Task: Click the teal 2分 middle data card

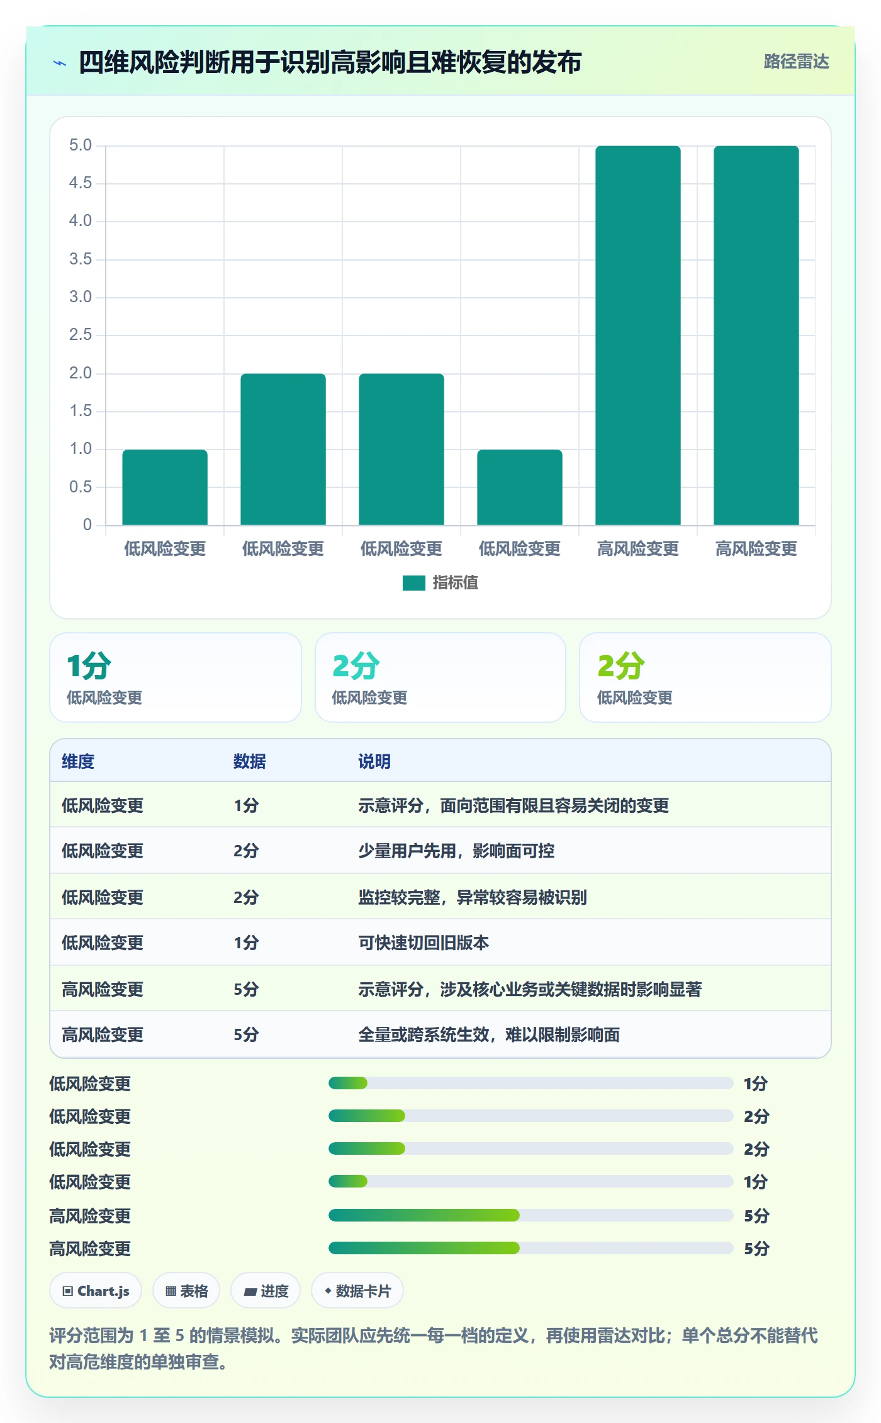Action: 441,677
